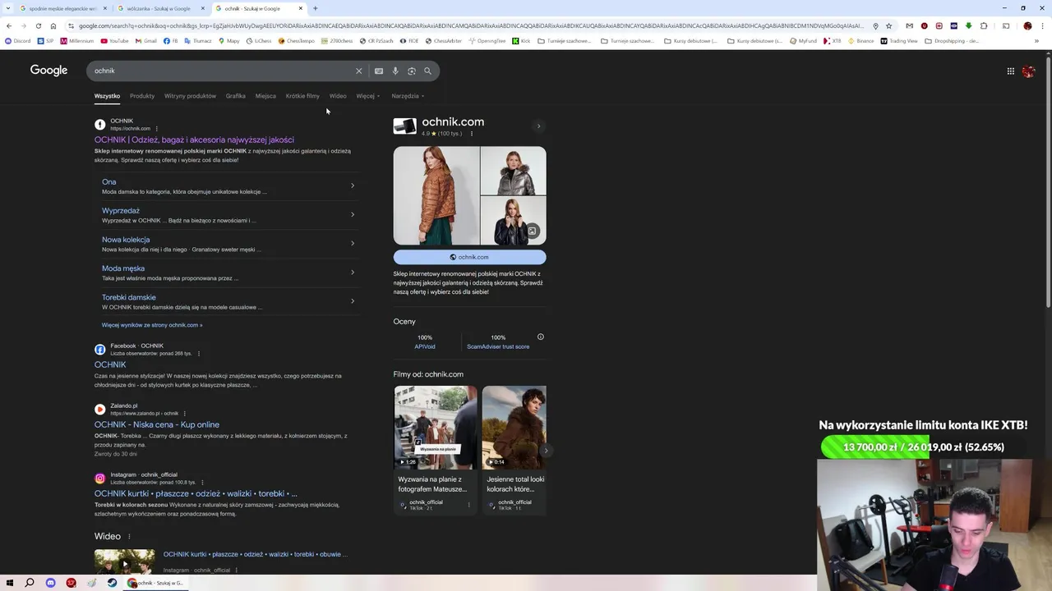
Task: Switch to the Krótkie filmy tab
Action: click(302, 96)
